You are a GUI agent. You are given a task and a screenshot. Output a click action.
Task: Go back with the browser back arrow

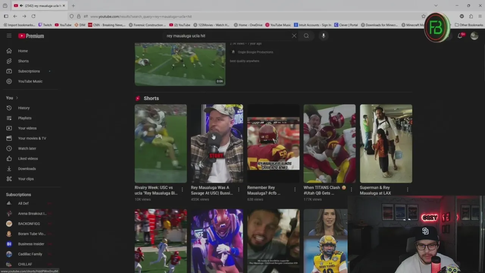pyautogui.click(x=15, y=16)
